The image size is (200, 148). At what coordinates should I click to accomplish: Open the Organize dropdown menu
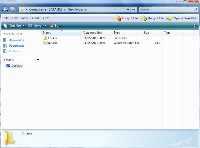point(14,25)
